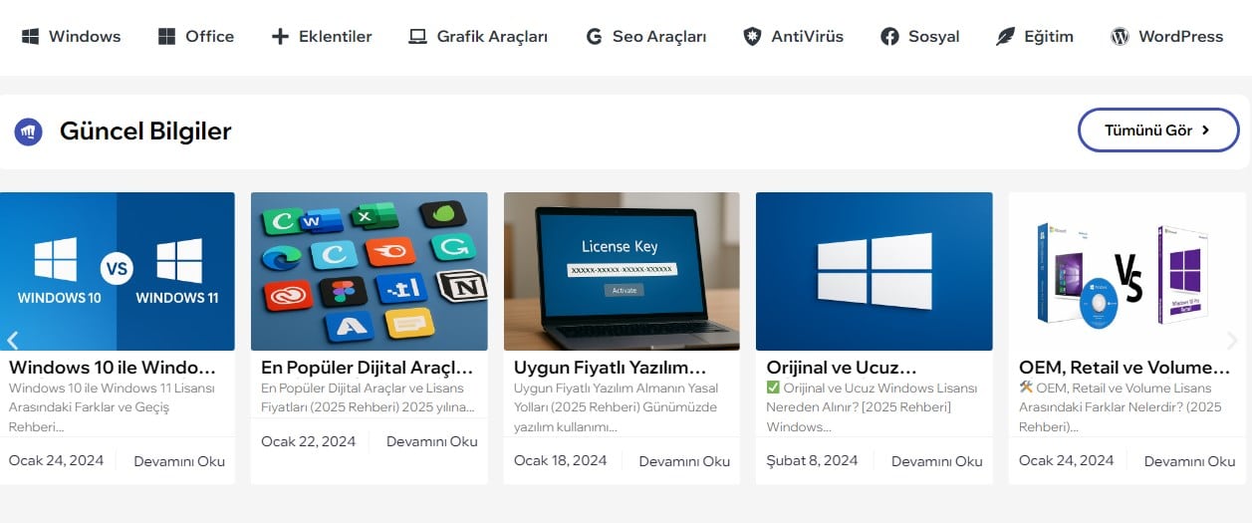Open article title 'OEM, Retail ve Volume...'
Screen dimensions: 1252x523
point(1125,368)
